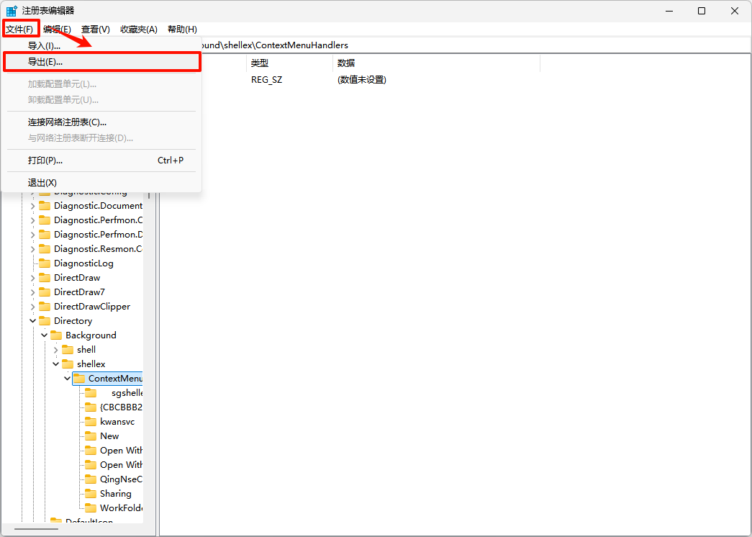Open the 编辑(E) menu

point(57,29)
